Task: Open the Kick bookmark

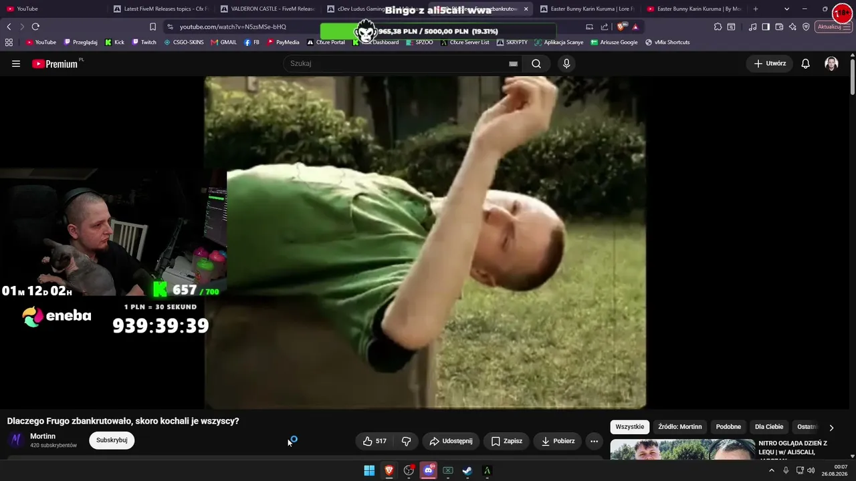Action: click(x=114, y=42)
